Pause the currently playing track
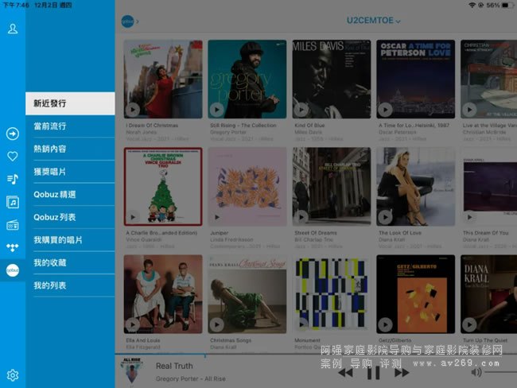This screenshot has width=517, height=388. click(x=373, y=373)
